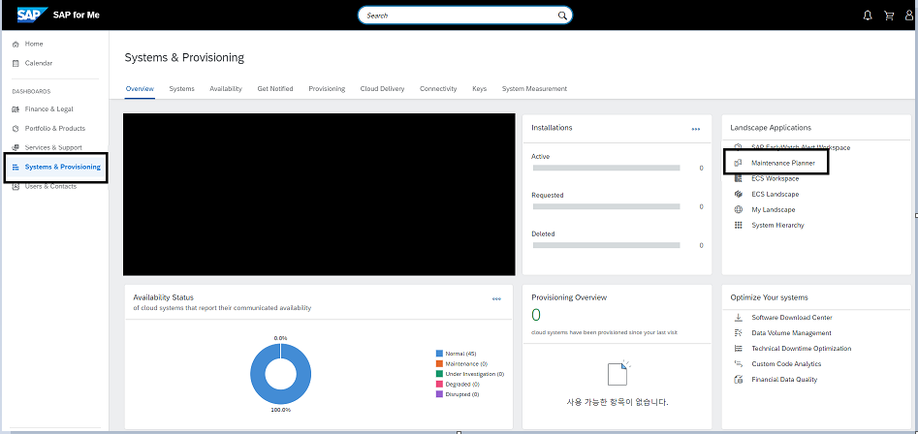Viewport: 918px width, 434px height.
Task: Open the notifications bell
Action: click(x=868, y=15)
